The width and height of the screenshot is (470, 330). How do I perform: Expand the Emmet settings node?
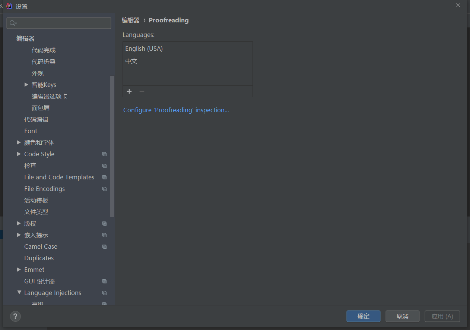point(19,270)
